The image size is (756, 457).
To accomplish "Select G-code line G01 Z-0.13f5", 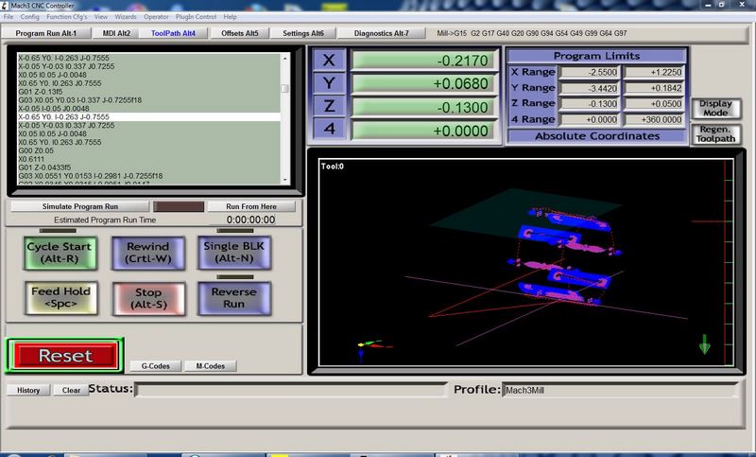I will coord(148,92).
